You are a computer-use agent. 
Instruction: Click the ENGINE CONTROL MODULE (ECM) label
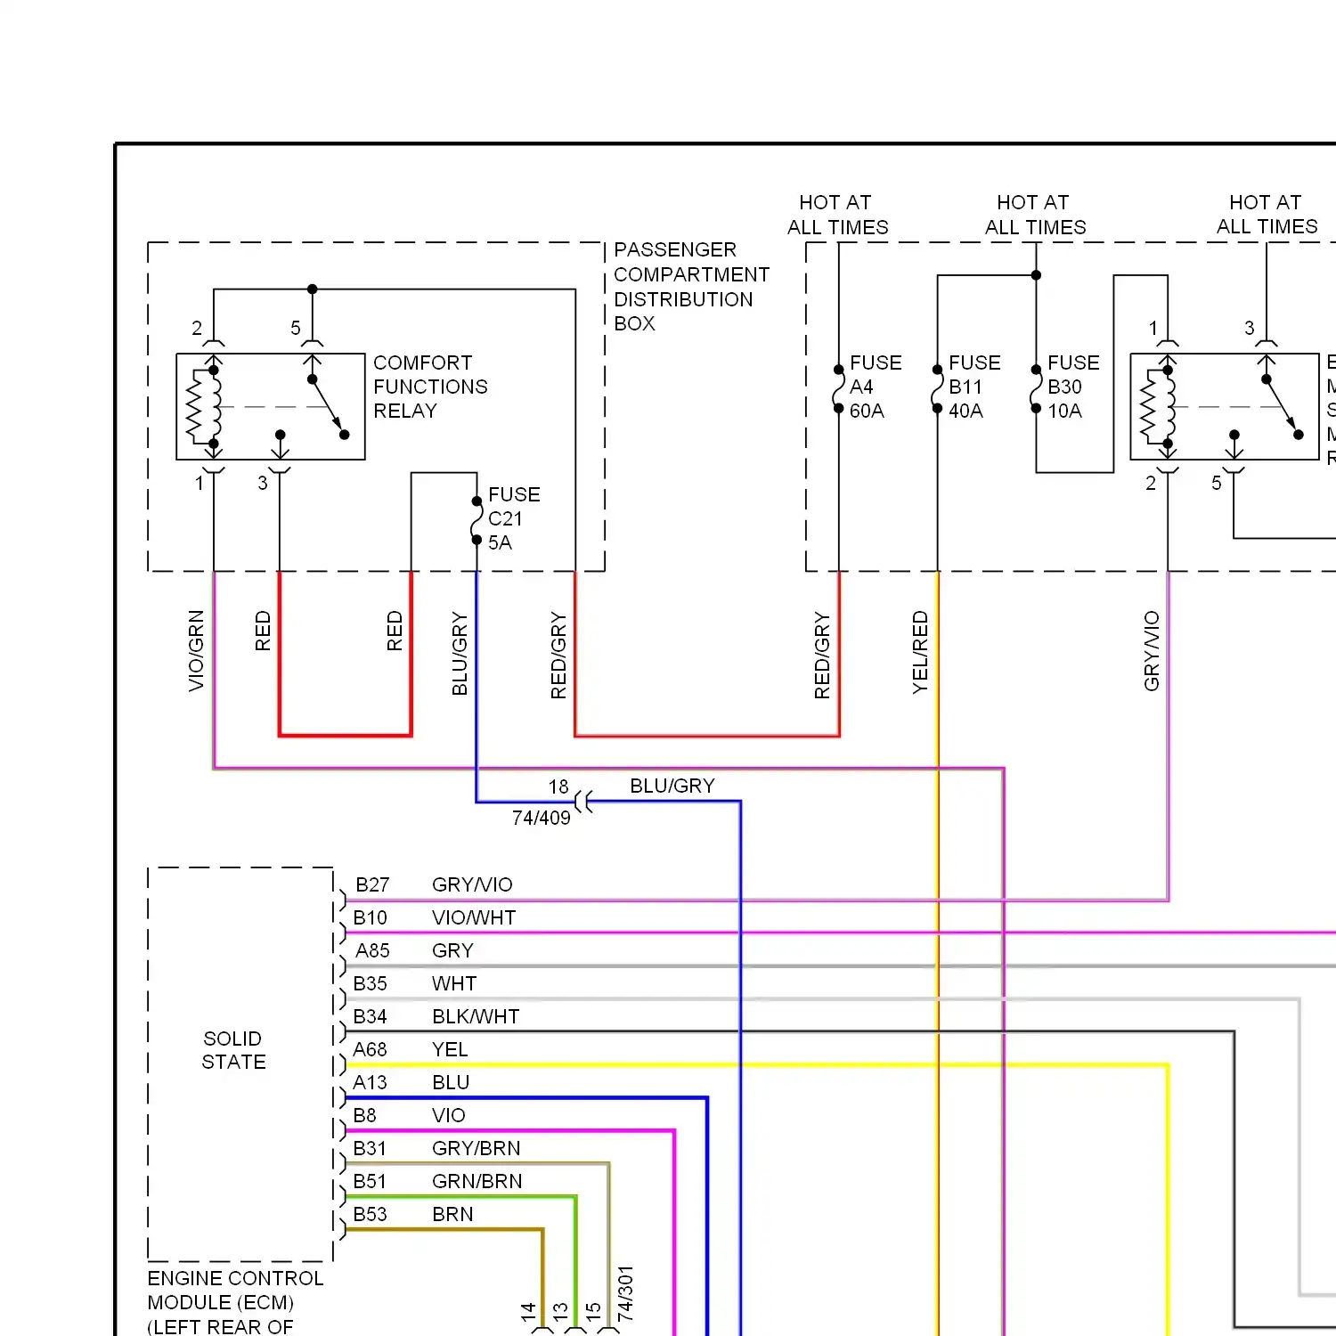tap(235, 1291)
